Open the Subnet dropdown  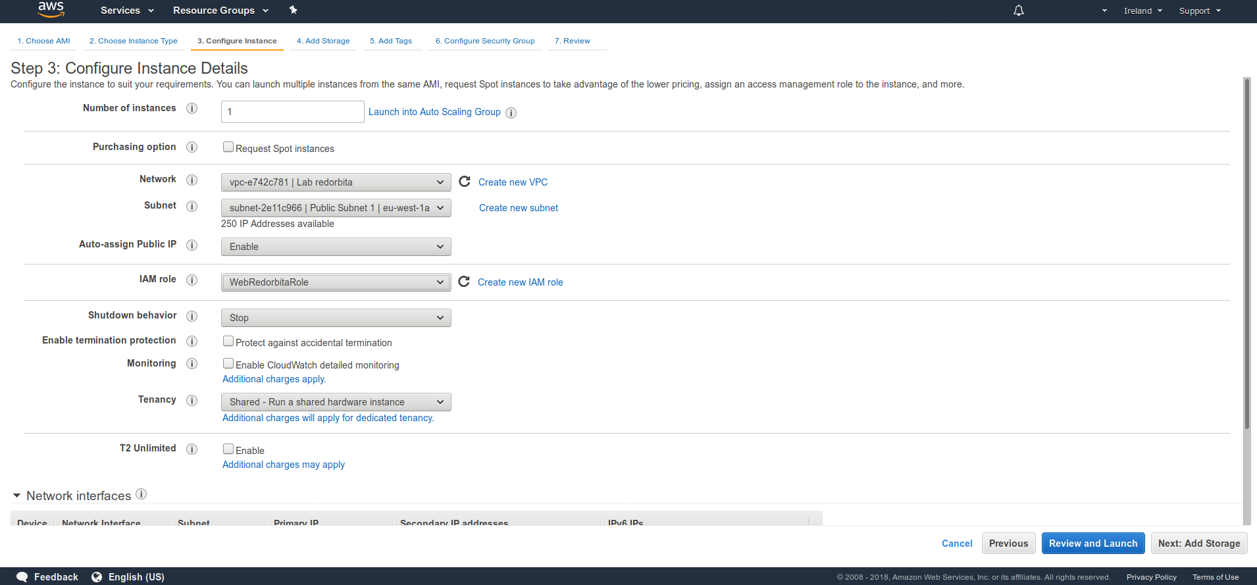pos(336,208)
